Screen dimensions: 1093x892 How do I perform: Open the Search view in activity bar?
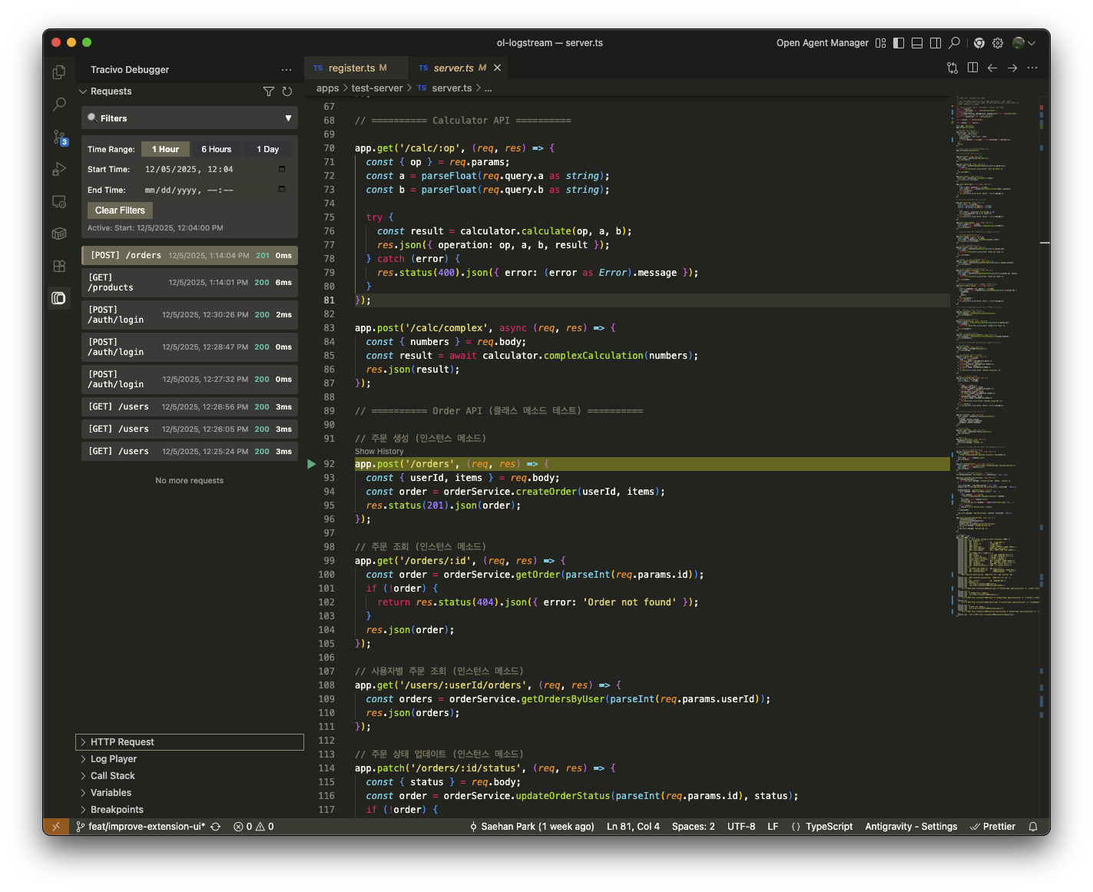pyautogui.click(x=59, y=104)
